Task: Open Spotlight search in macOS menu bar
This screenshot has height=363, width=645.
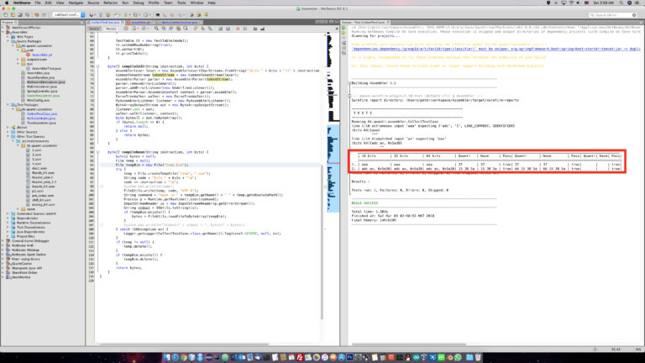Action: [x=621, y=3]
